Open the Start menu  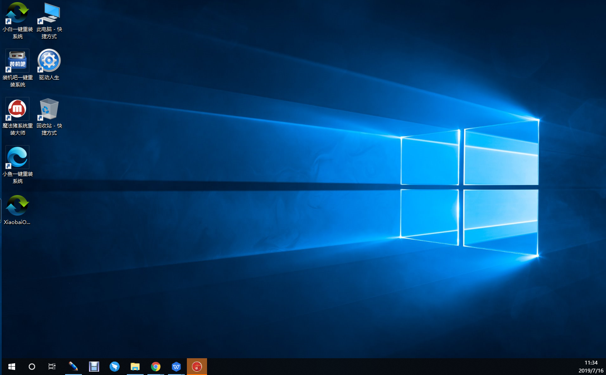(11, 366)
